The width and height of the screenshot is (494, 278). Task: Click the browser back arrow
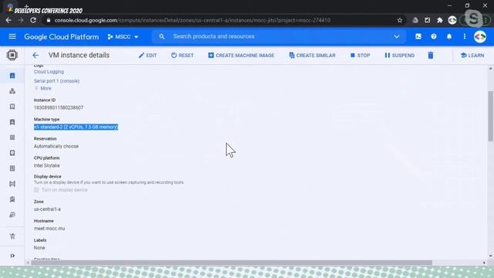pyautogui.click(x=8, y=20)
